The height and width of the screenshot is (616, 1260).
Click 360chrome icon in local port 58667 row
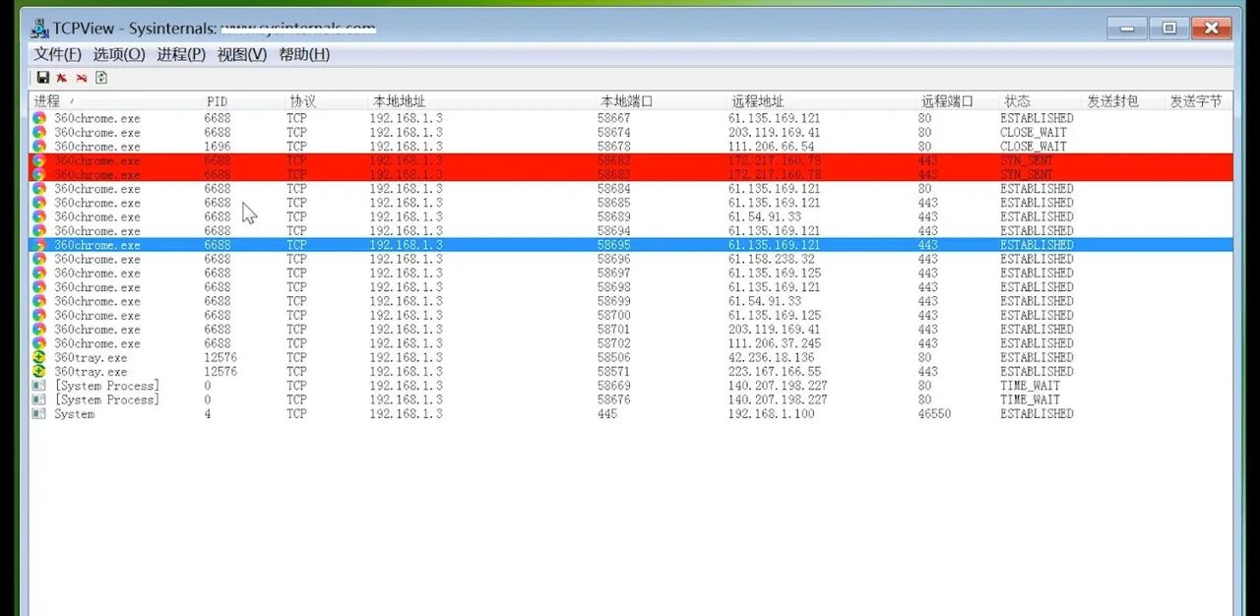coord(39,118)
